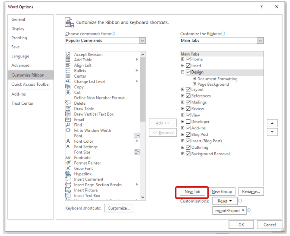290x236 pixels.
Task: Uncheck the References tab checkbox
Action: click(x=188, y=96)
